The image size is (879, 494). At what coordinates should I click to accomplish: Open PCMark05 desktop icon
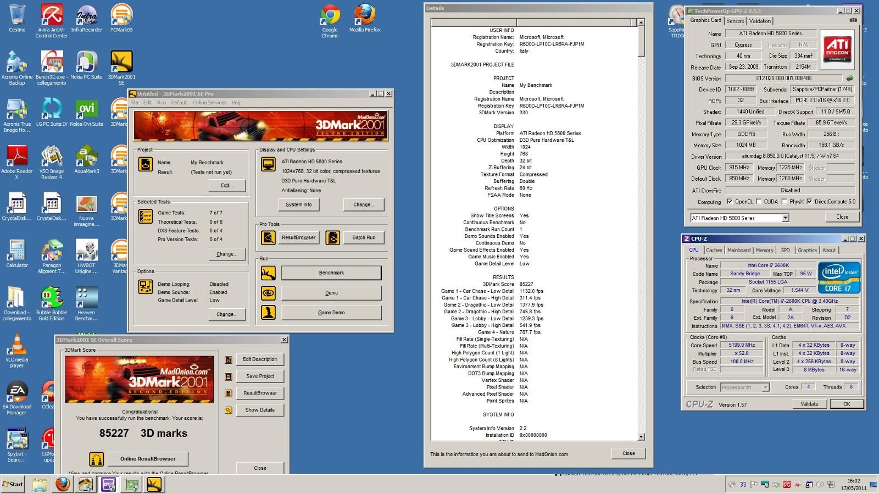tap(121, 19)
